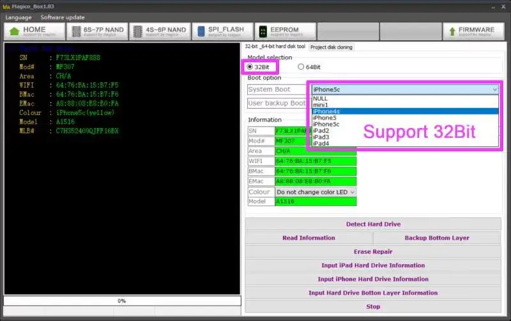Click the FIRMWARE upload arrow icon

pos(452,31)
